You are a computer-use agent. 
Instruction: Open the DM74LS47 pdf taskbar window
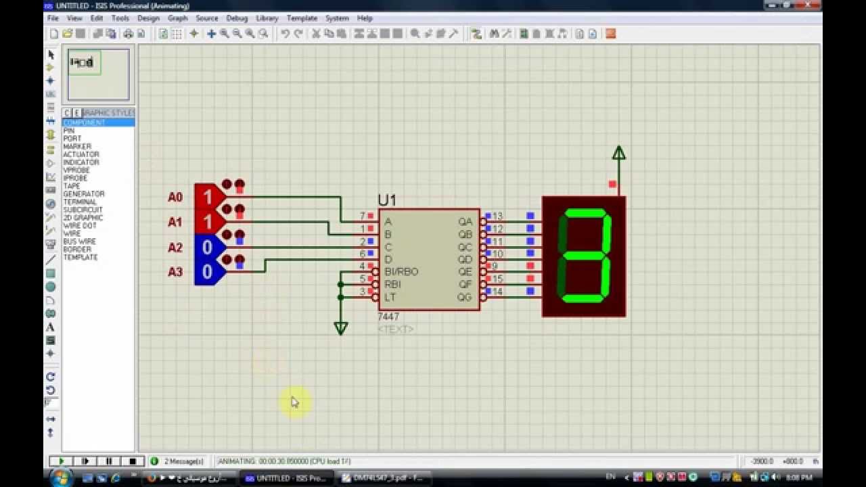tap(383, 478)
